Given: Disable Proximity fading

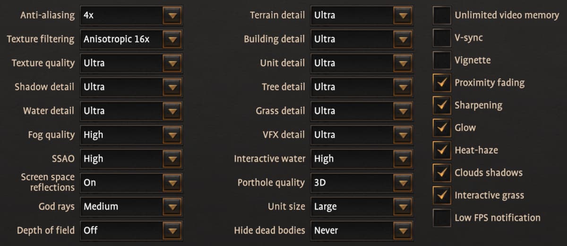Looking at the screenshot, I should coord(442,83).
